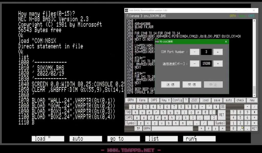Increase the COM Port Number with plus
The width and height of the screenshot is (262, 153).
pos(218,52)
